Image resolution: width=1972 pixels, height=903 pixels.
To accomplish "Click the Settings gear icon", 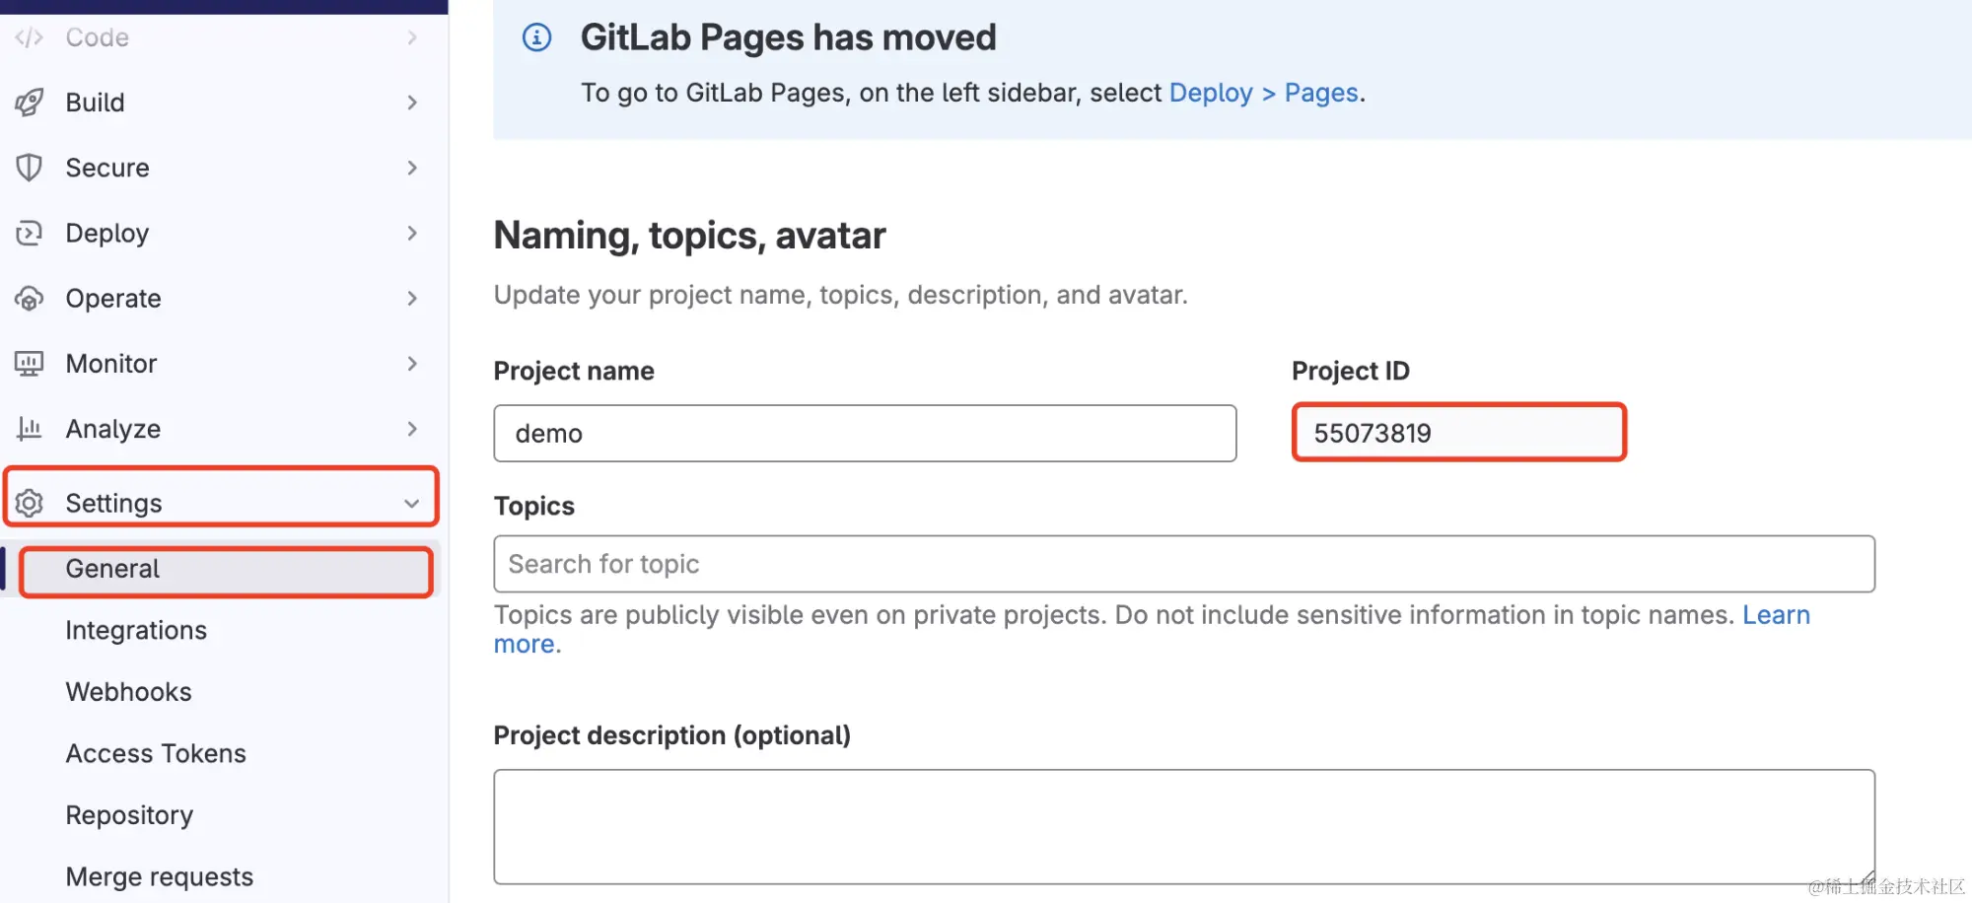I will tap(30, 504).
